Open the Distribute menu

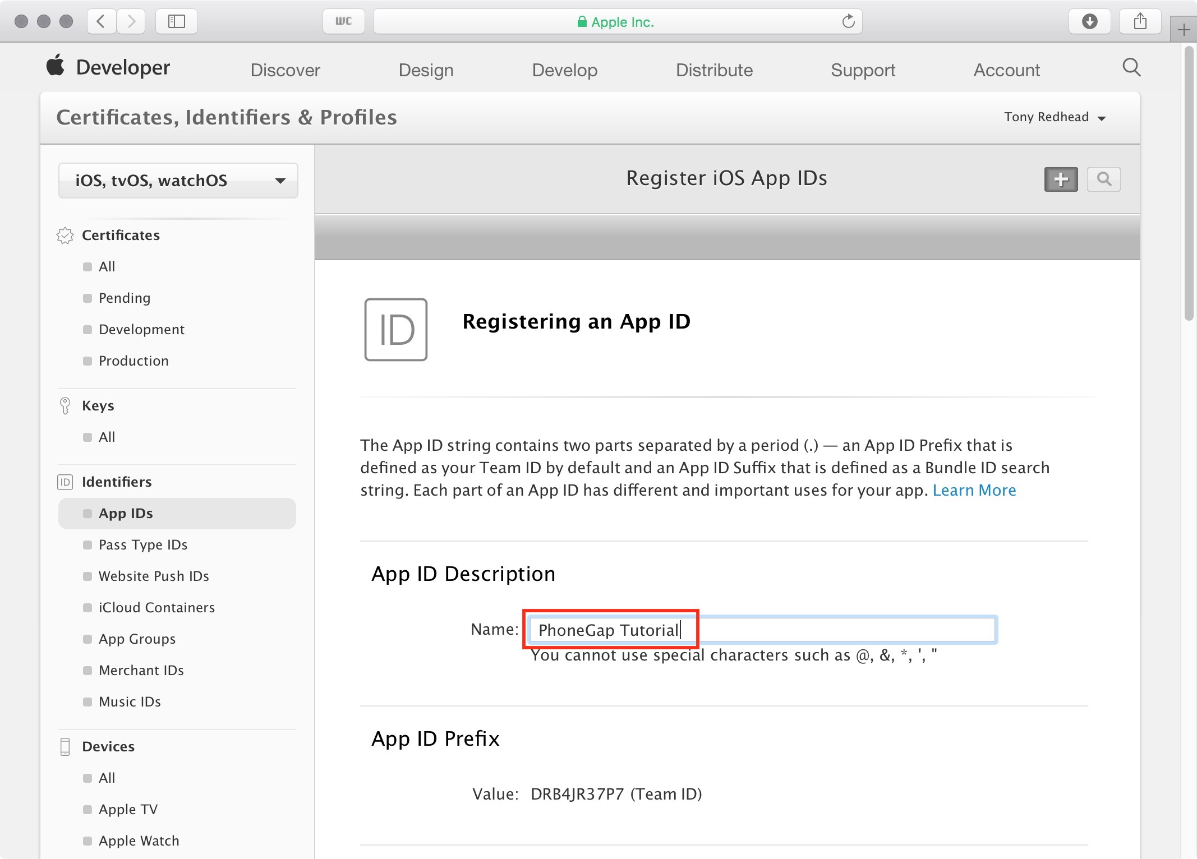(x=714, y=70)
